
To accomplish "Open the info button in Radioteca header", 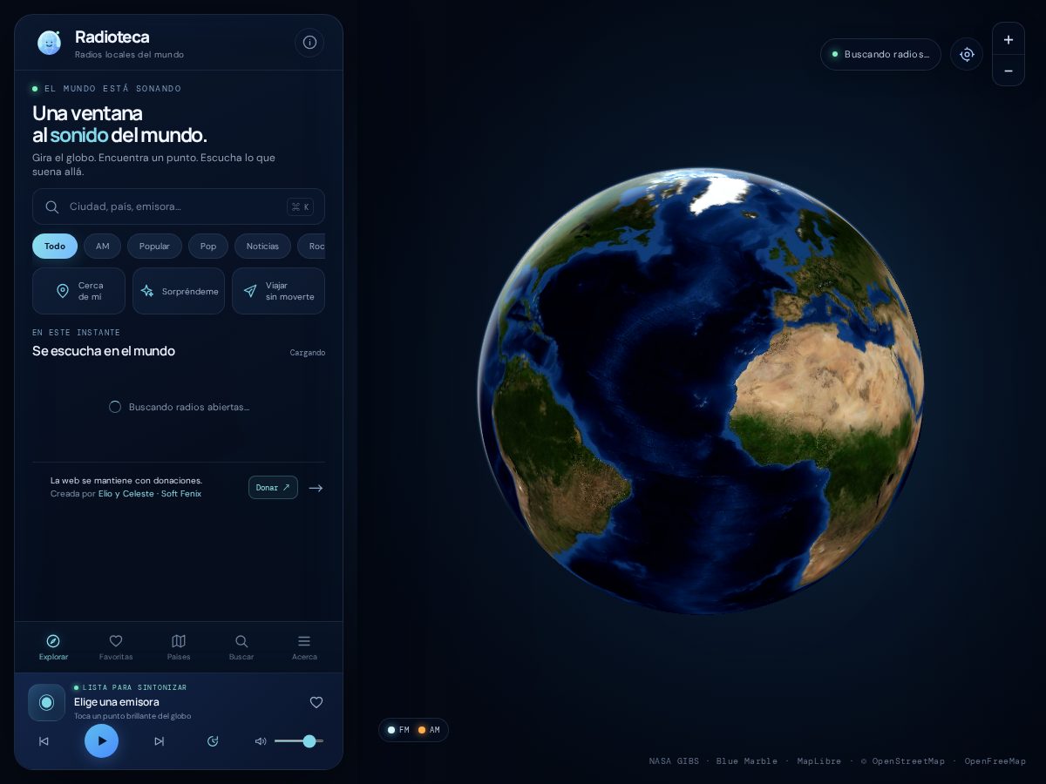I will [x=309, y=43].
